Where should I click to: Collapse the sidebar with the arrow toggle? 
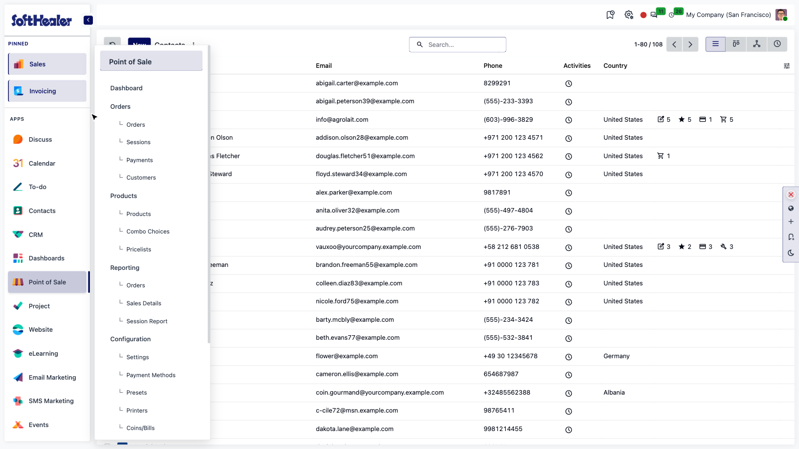point(88,20)
